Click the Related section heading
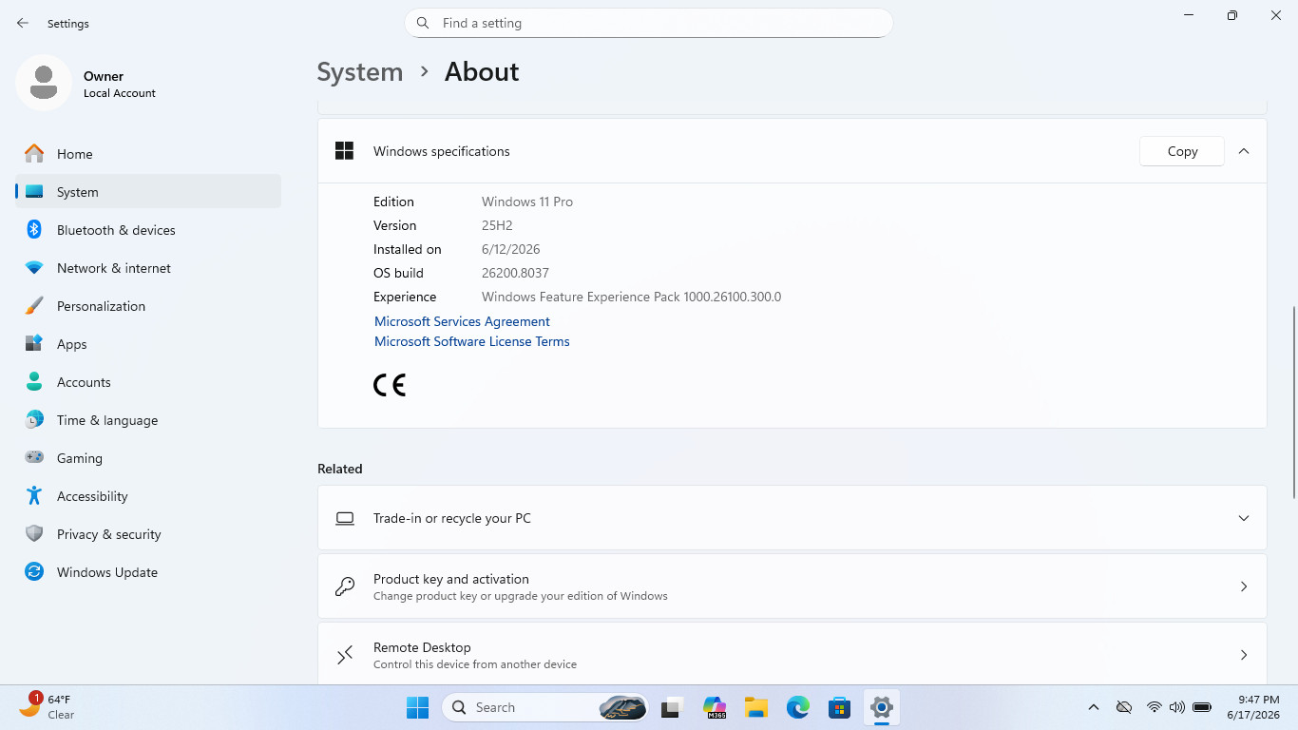 click(340, 469)
